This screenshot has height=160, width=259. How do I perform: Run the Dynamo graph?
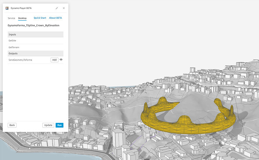tap(59, 125)
